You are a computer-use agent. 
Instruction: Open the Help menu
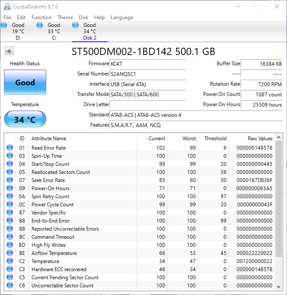99,17
